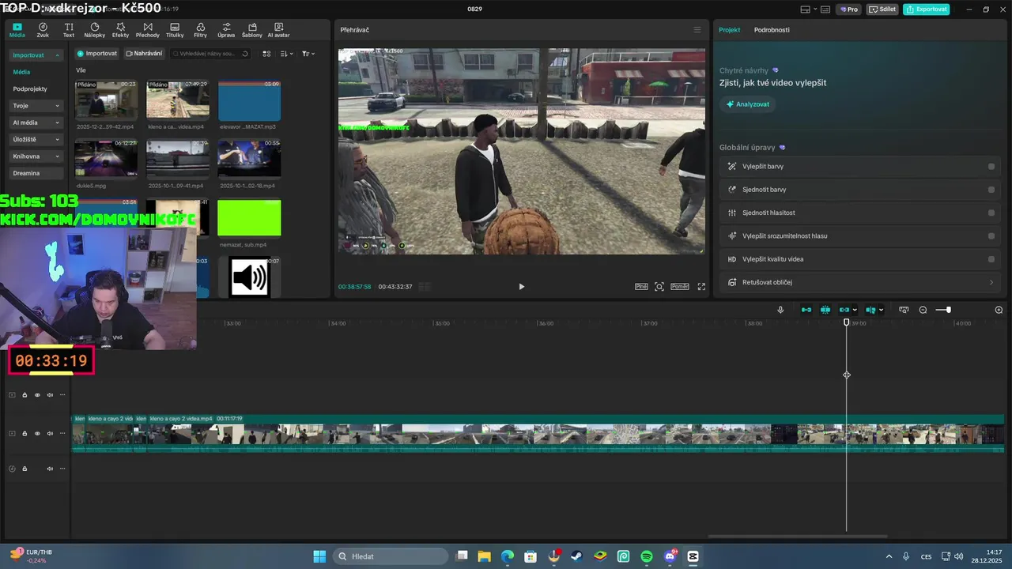Open the Text tool tab
The width and height of the screenshot is (1012, 569).
click(x=69, y=30)
